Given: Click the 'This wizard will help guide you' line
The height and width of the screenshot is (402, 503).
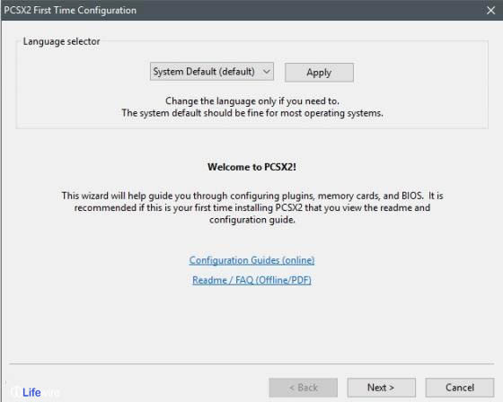Looking at the screenshot, I should pyautogui.click(x=252, y=196).
